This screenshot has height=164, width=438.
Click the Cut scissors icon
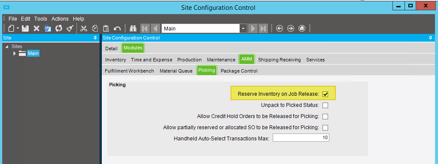(x=84, y=28)
